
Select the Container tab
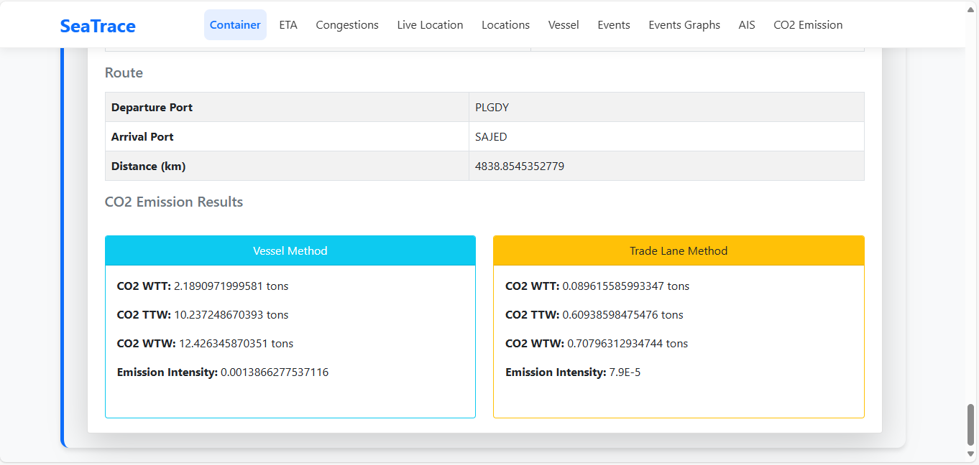click(x=235, y=24)
